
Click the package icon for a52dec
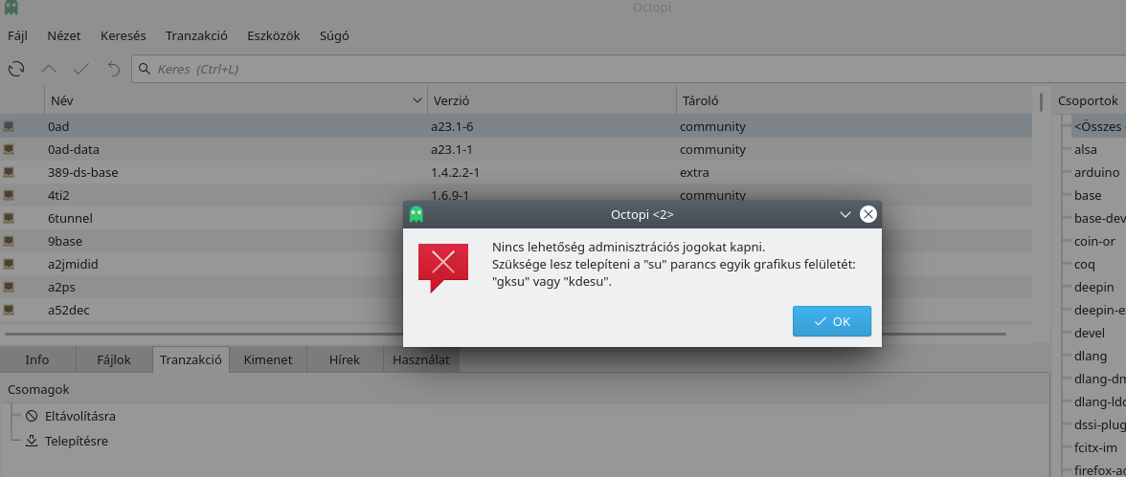coord(9,310)
